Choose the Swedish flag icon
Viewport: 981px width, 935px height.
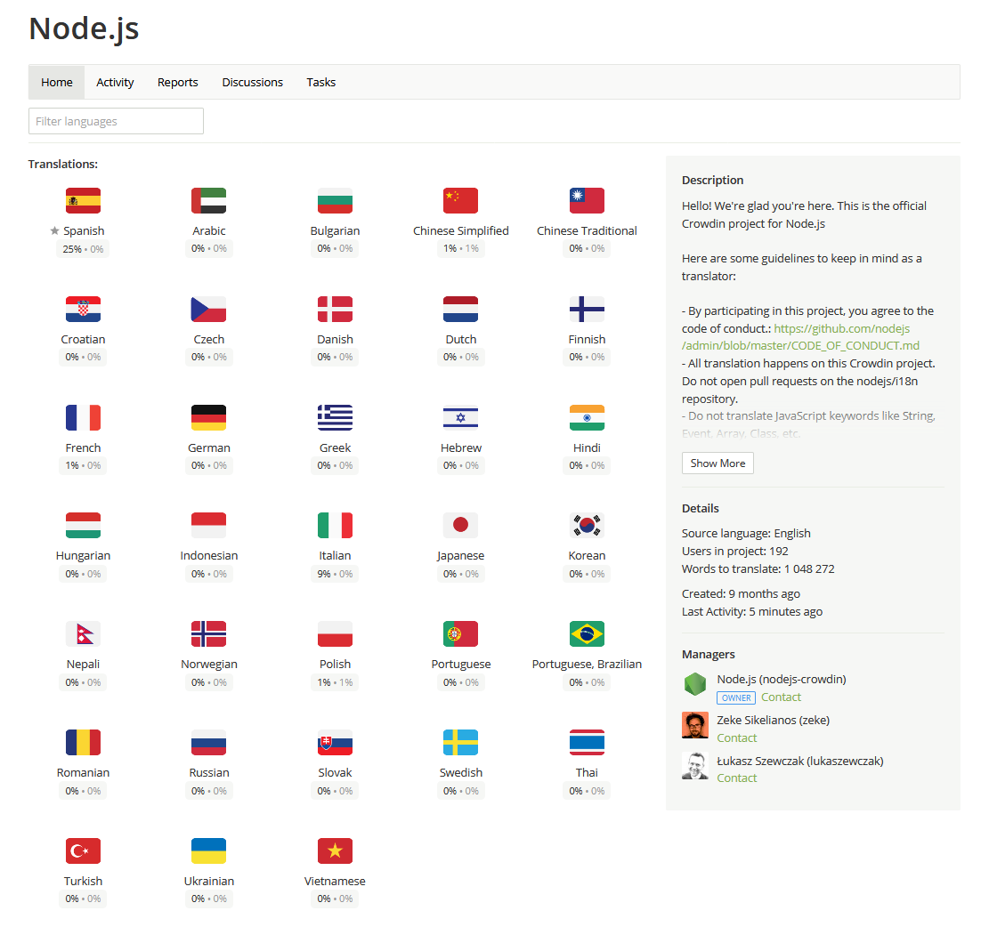[x=460, y=742]
